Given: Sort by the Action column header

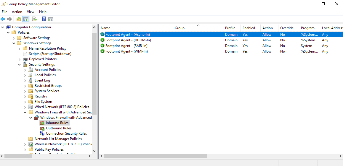Looking at the screenshot, I should [269, 28].
